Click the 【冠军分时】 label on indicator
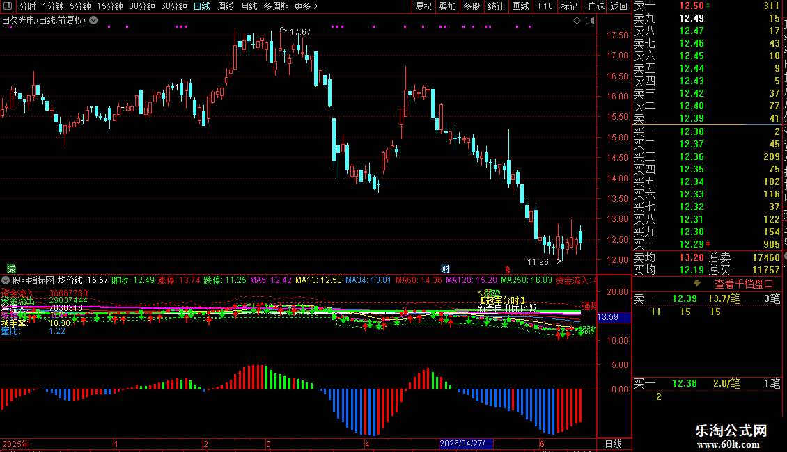The height and width of the screenshot is (452, 787). point(502,300)
